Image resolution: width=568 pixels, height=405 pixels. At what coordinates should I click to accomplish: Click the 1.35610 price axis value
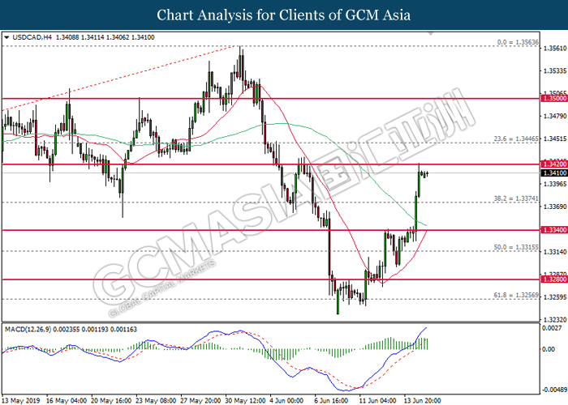(x=555, y=48)
